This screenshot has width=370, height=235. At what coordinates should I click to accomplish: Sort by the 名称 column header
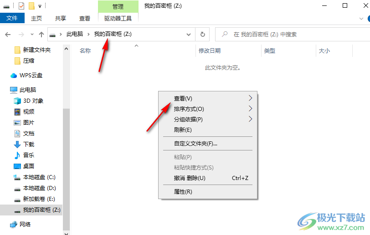click(x=85, y=50)
